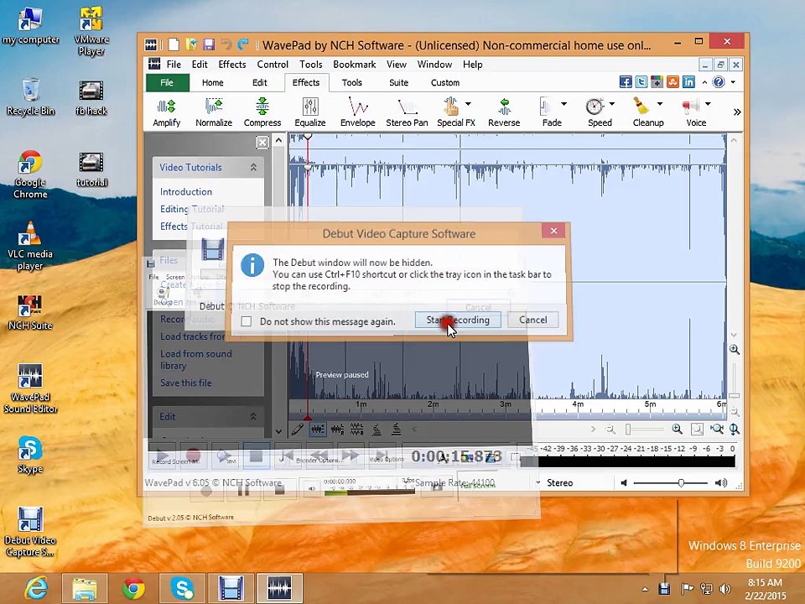Open the Introduction video tutorial link

(x=186, y=191)
